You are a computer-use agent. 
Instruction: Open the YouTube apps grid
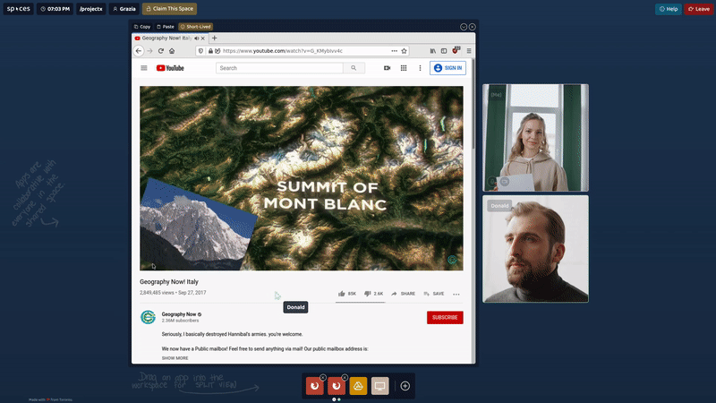(x=404, y=68)
